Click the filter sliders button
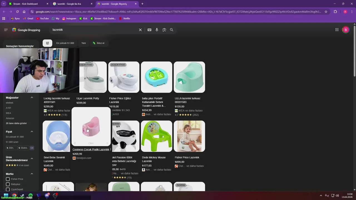This screenshot has width=356, height=200. (x=47, y=43)
